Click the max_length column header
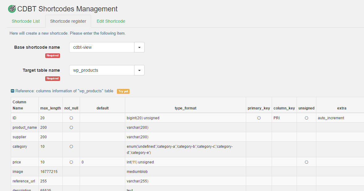The width and height of the screenshot is (364, 191). coord(50,108)
